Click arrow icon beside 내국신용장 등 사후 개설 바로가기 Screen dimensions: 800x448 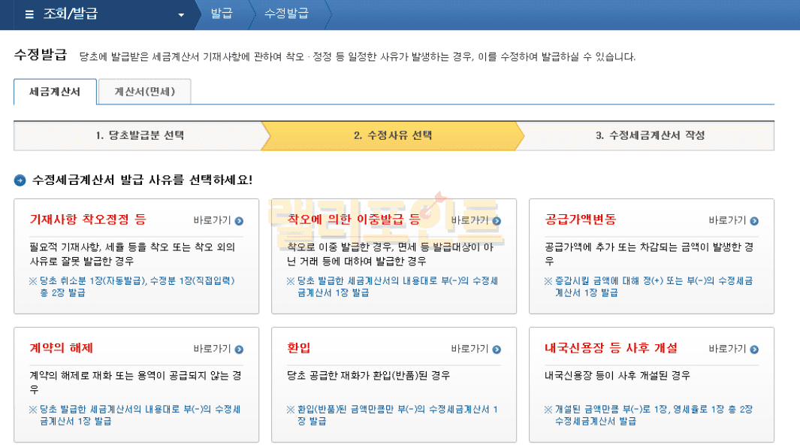[754, 349]
